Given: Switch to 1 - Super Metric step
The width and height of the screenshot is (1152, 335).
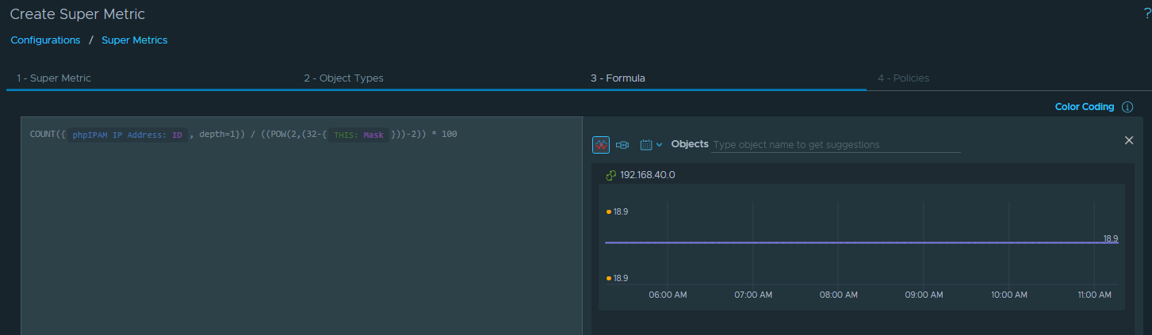Looking at the screenshot, I should pyautogui.click(x=54, y=78).
